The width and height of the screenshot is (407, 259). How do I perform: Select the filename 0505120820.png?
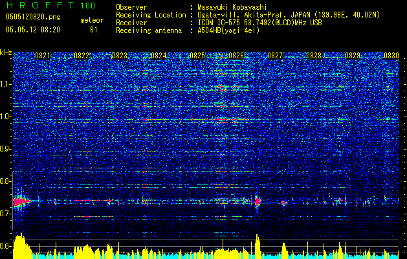click(x=33, y=17)
